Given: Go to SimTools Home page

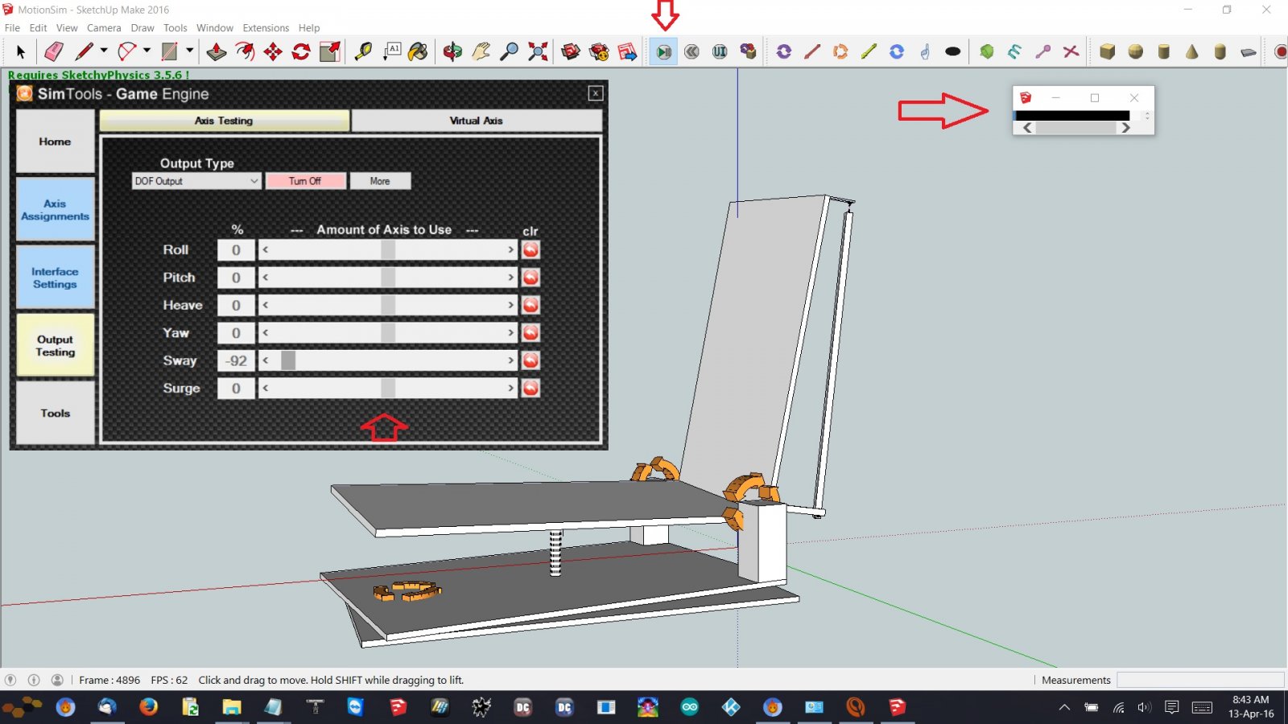Looking at the screenshot, I should coord(55,142).
